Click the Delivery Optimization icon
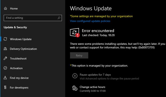Viewport: 166px width, 97px height. coord(5,49)
